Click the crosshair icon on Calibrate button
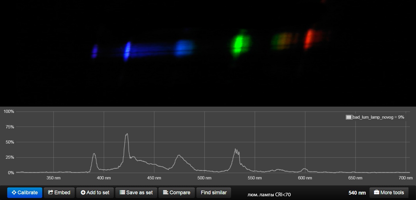416x200 pixels. (14, 193)
